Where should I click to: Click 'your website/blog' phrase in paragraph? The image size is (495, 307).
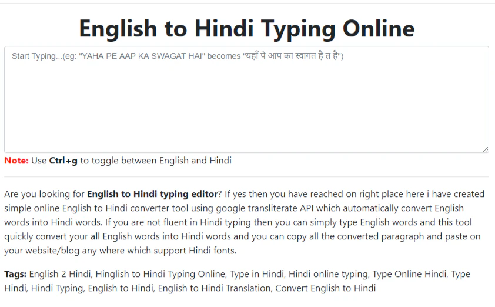(42, 251)
